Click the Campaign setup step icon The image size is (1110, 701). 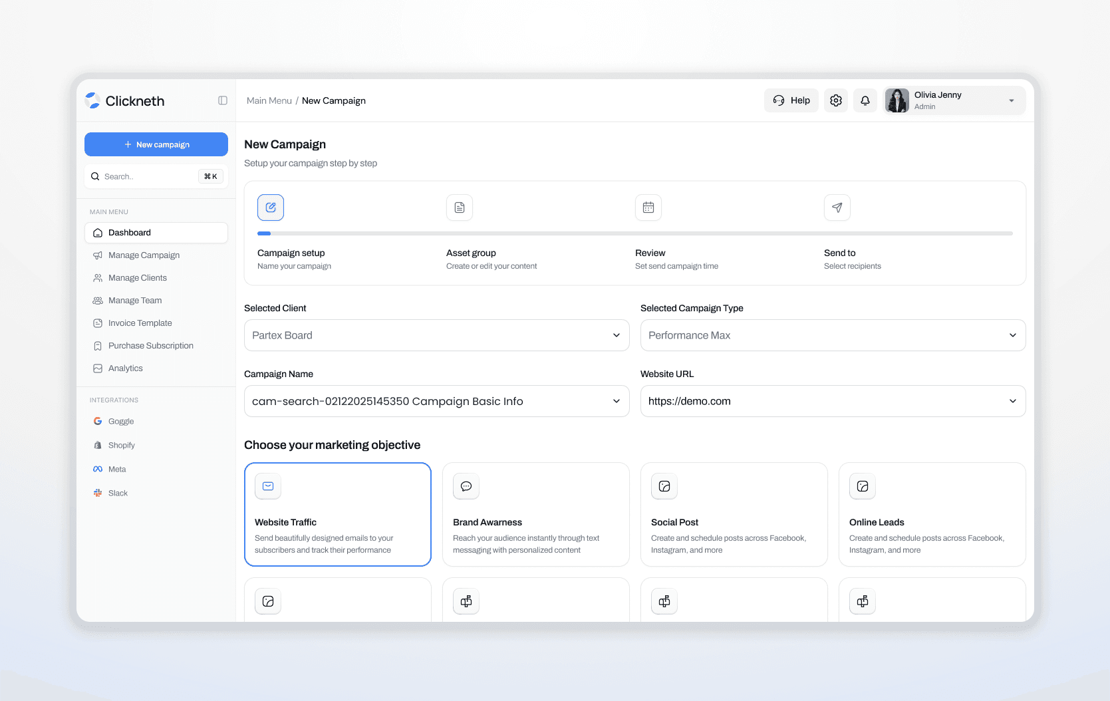tap(271, 208)
